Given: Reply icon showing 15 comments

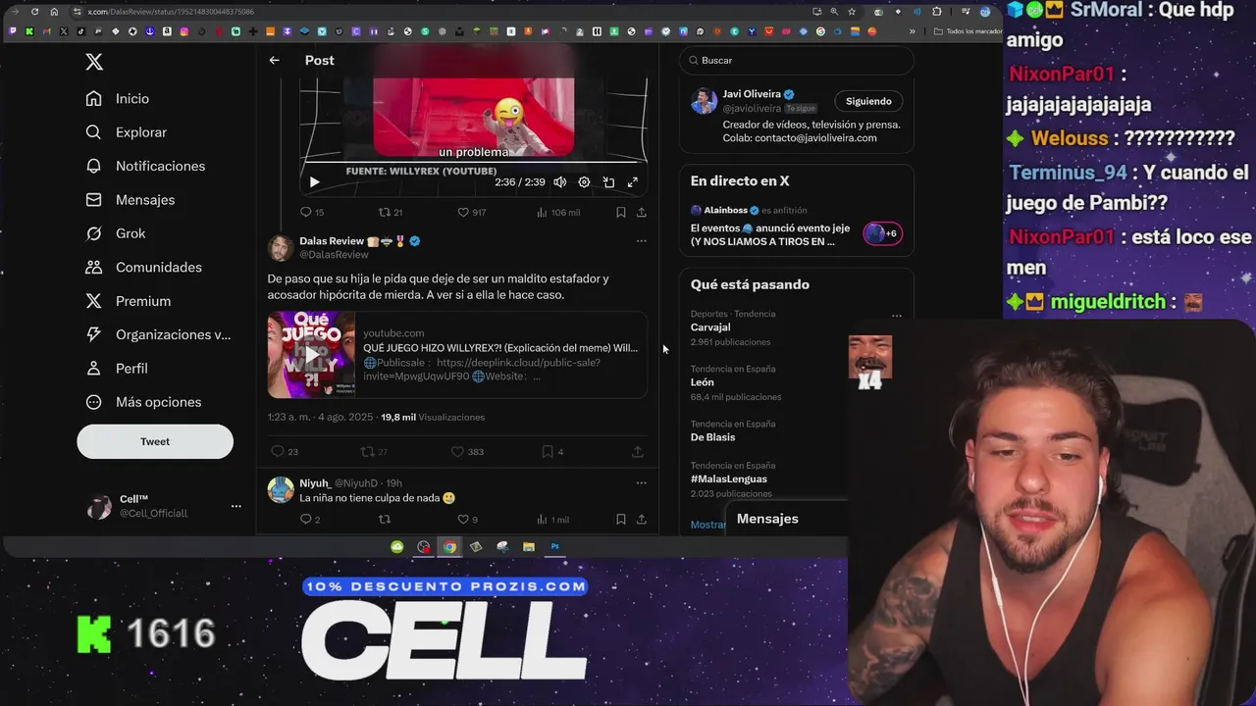Looking at the screenshot, I should pos(312,212).
